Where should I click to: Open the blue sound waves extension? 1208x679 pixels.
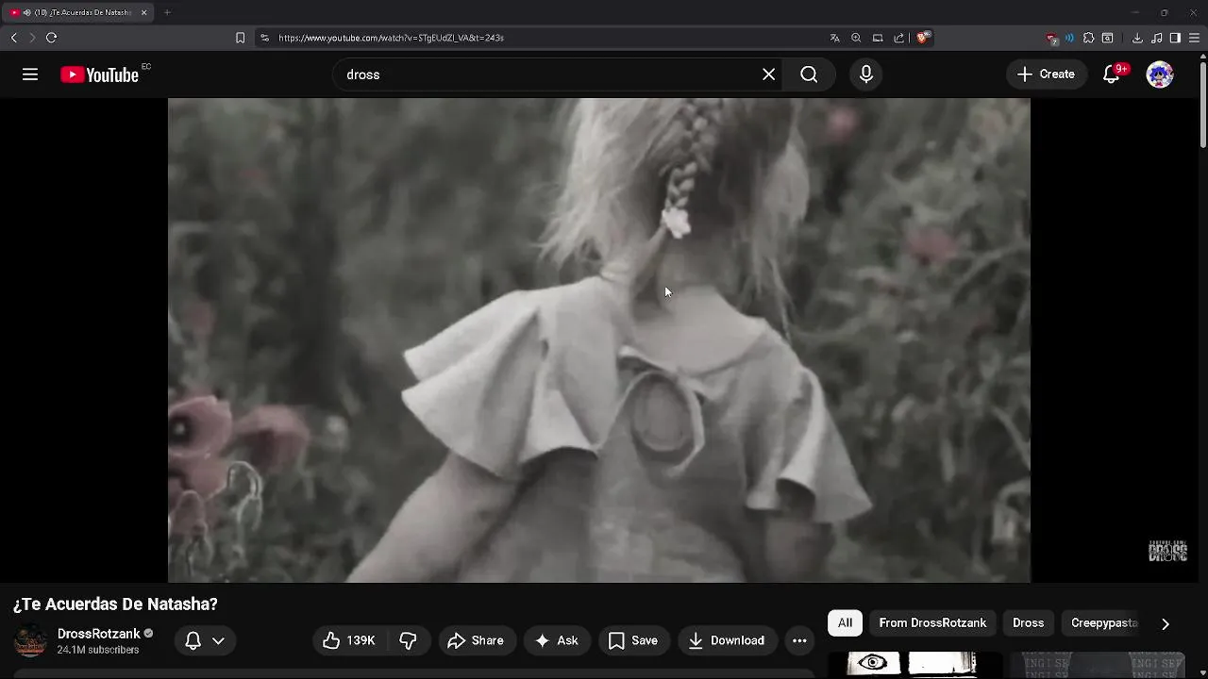1069,38
